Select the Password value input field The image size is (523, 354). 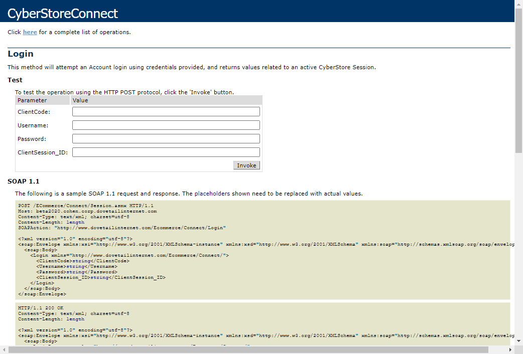pyautogui.click(x=166, y=139)
